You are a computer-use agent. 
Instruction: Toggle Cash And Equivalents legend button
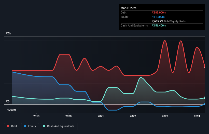[x=59, y=126]
